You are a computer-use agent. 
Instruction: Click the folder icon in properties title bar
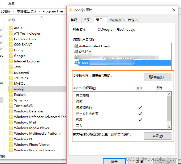pos(71,10)
